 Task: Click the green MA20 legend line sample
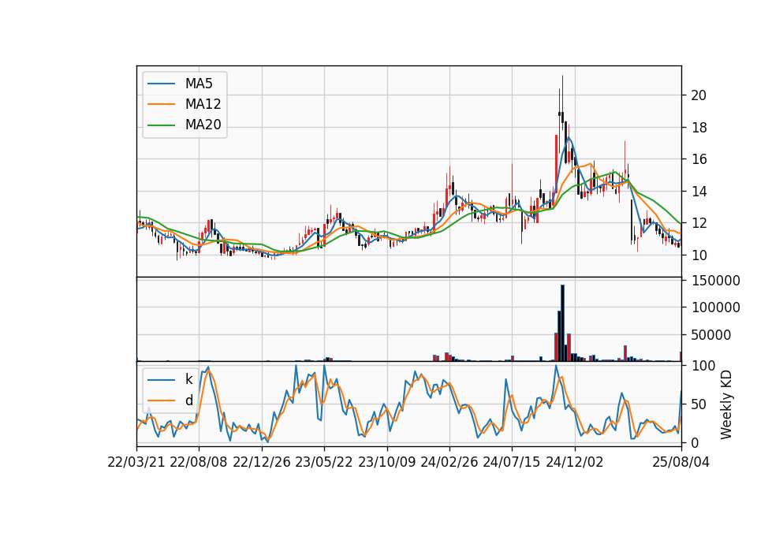point(161,125)
